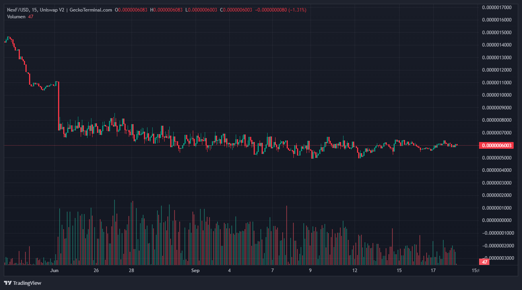Select the 28 date marker on time axis
Screen dimensions: 522x290
tap(132, 271)
